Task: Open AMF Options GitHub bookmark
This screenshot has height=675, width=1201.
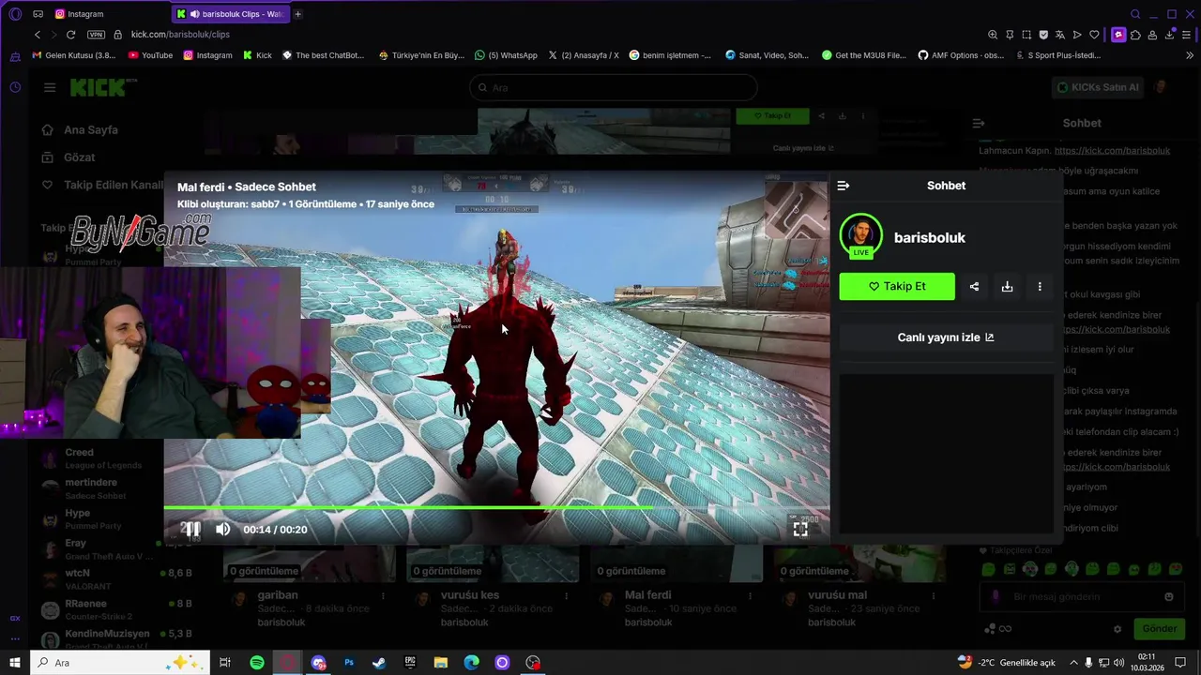Action: (961, 55)
